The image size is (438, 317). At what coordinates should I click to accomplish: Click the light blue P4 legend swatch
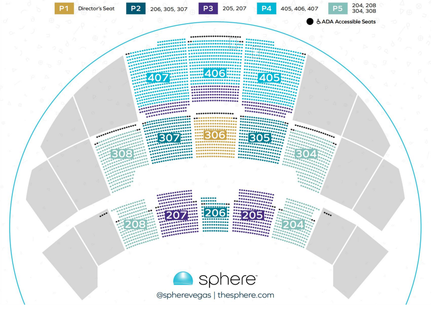[x=266, y=8]
